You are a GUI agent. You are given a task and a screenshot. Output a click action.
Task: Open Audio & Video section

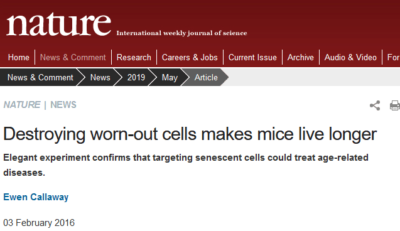pos(350,57)
